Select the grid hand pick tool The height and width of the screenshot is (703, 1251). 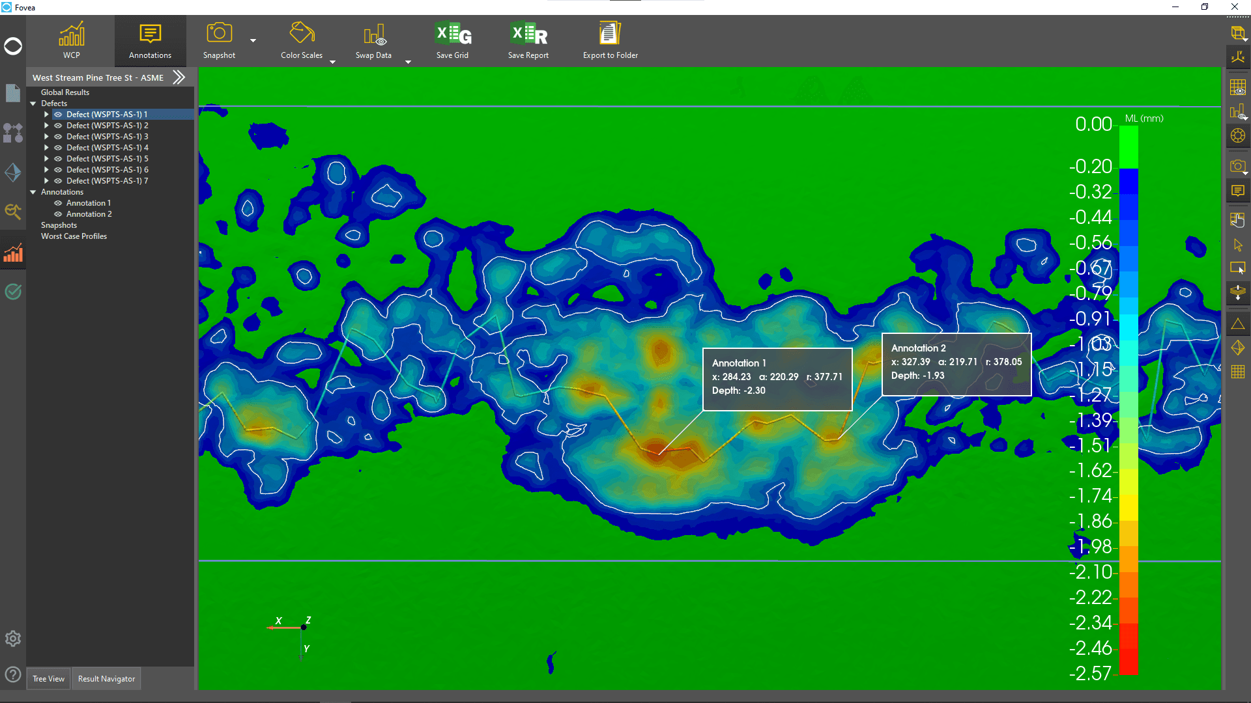click(1238, 220)
